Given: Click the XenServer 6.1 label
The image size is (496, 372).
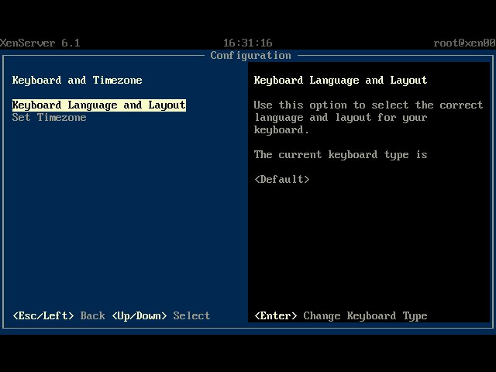Looking at the screenshot, I should tap(40, 43).
